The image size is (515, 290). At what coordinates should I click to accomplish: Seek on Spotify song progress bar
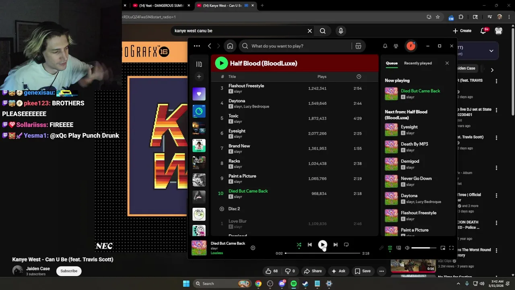[323, 253]
